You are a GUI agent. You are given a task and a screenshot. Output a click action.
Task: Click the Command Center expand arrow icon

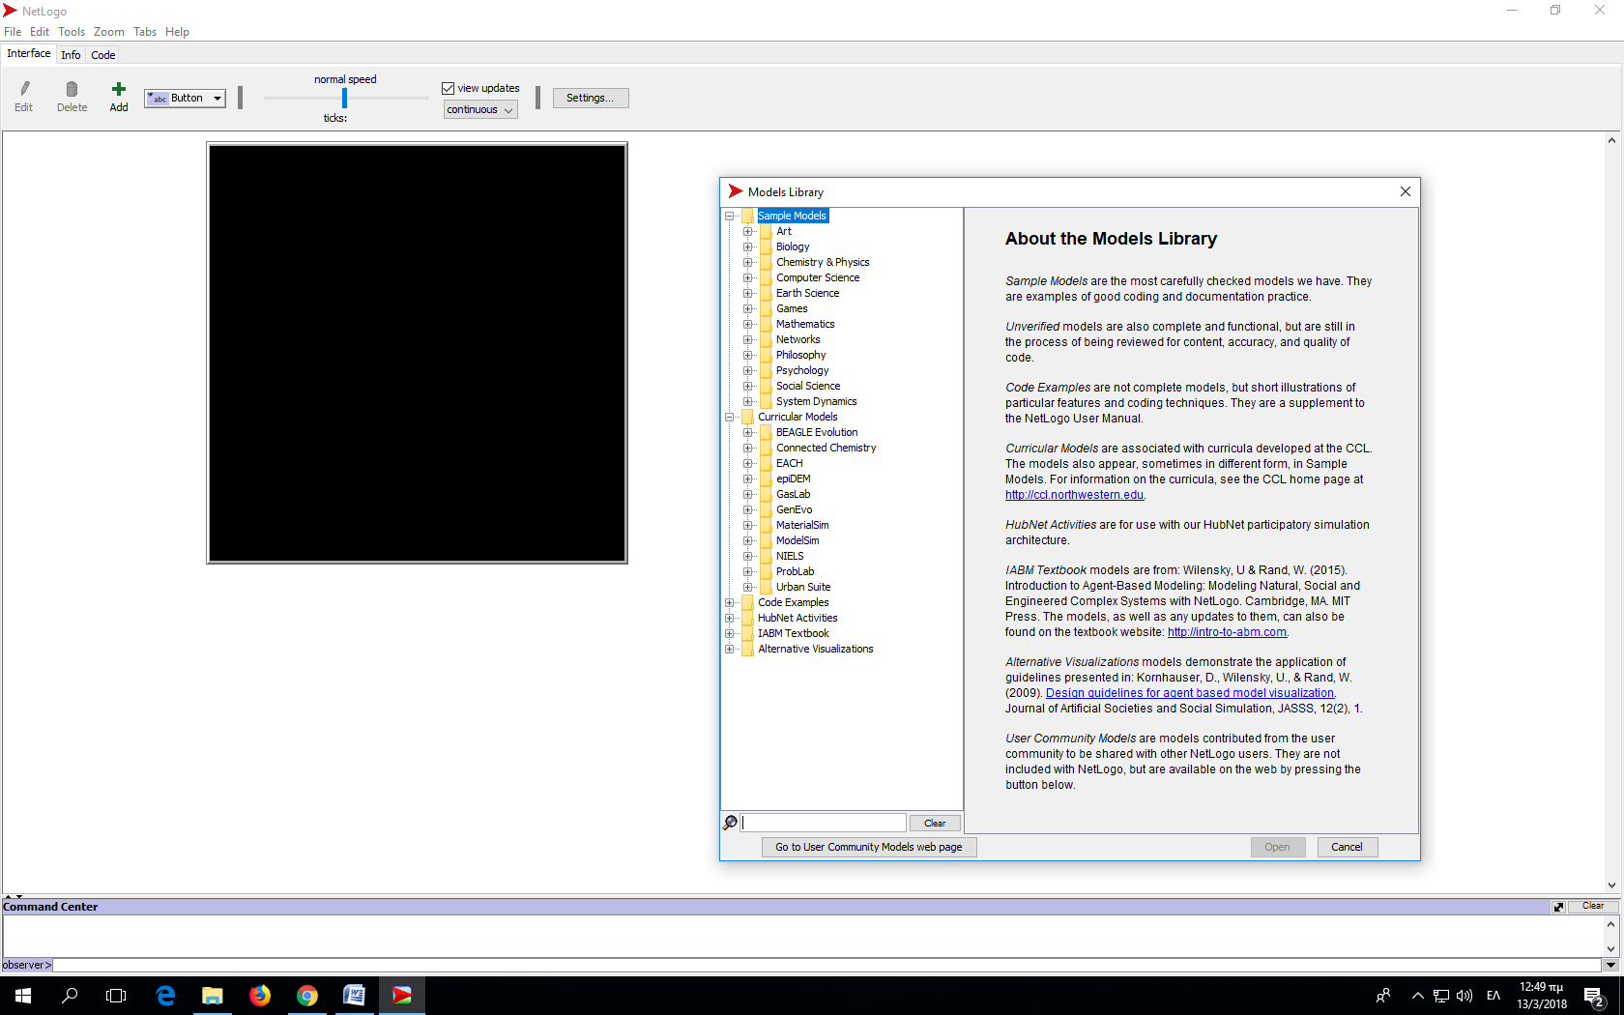pos(1558,907)
